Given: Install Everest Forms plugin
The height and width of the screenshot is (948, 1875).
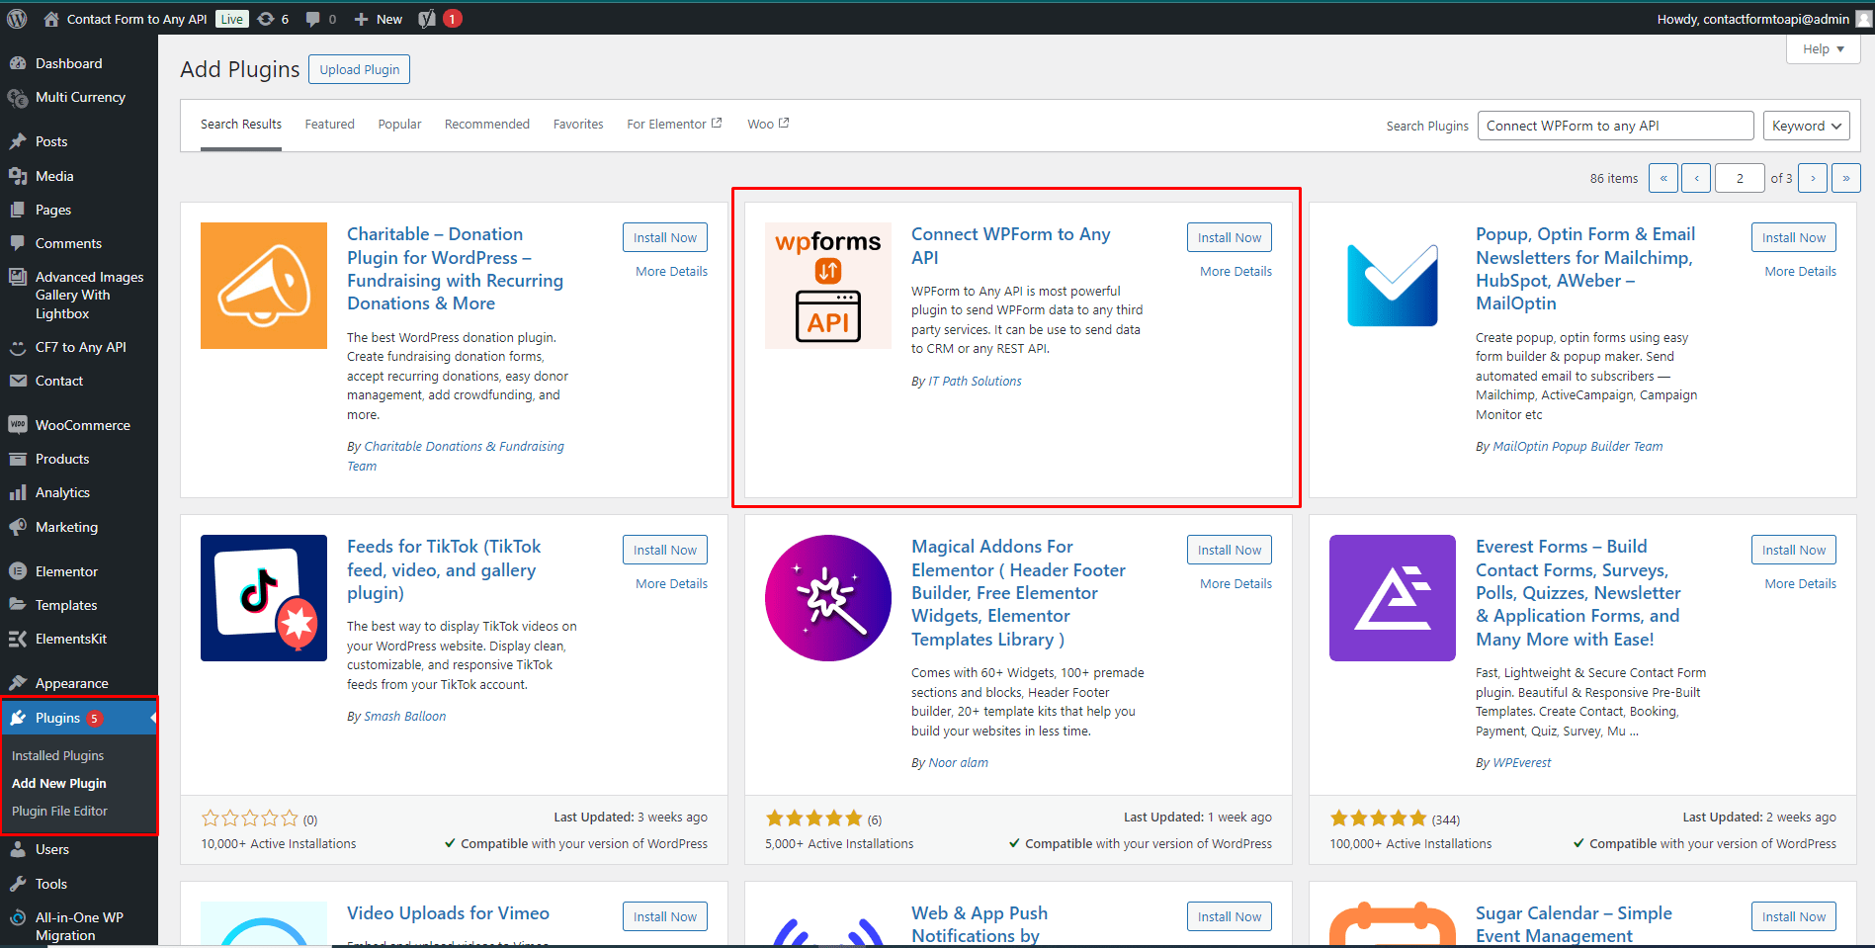Looking at the screenshot, I should (x=1794, y=550).
